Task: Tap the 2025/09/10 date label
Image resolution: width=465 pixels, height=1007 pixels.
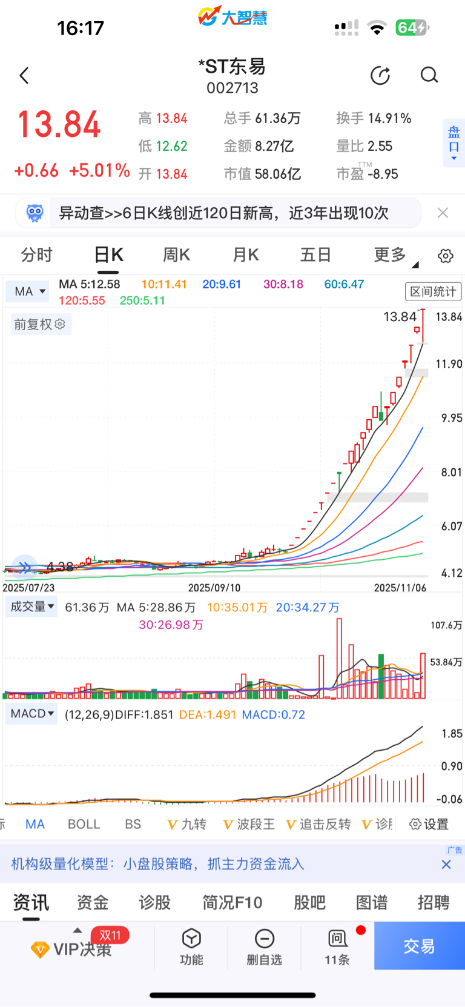Action: coord(214,588)
